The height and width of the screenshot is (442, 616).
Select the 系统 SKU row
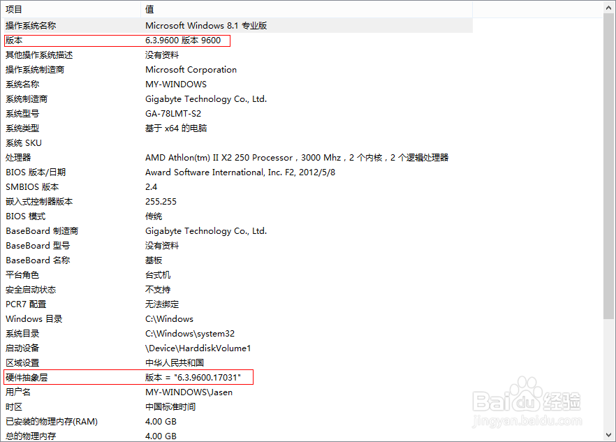tap(237, 143)
